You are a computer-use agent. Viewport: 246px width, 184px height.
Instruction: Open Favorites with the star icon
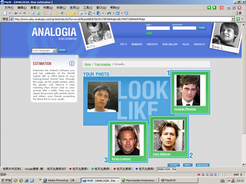click(x=57, y=13)
